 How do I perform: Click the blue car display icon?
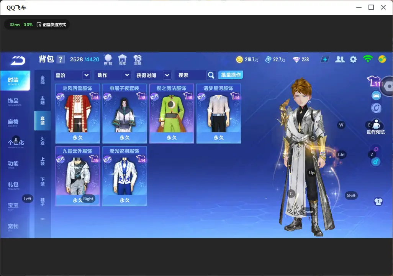point(376,95)
